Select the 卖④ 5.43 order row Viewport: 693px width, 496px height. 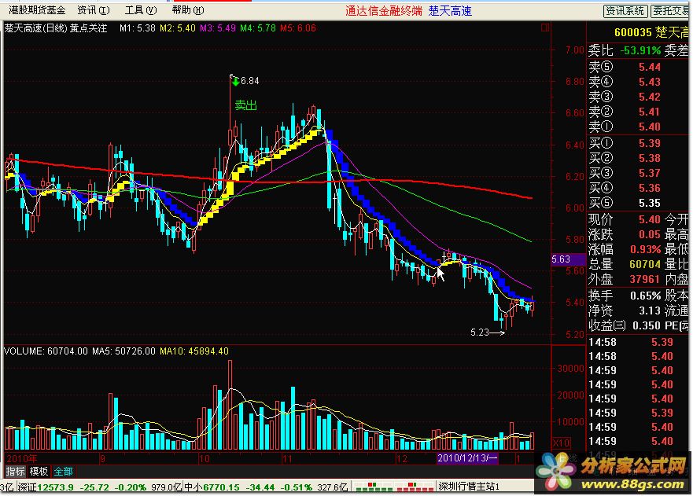tap(639, 83)
